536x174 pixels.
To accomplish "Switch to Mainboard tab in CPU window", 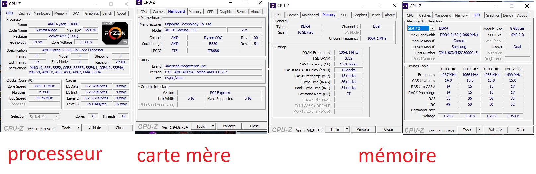I will 42,13.
